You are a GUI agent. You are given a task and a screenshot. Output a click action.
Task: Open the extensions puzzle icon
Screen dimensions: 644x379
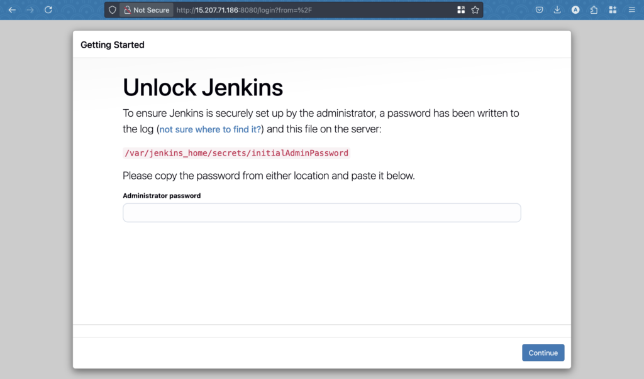(x=594, y=10)
